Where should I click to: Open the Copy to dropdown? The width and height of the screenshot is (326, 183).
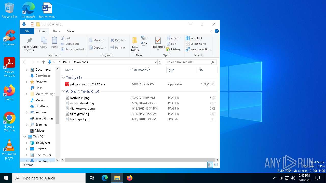click(x=98, y=48)
